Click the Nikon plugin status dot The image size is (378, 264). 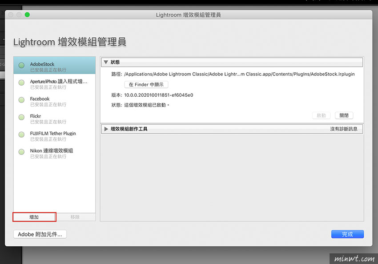pos(21,152)
